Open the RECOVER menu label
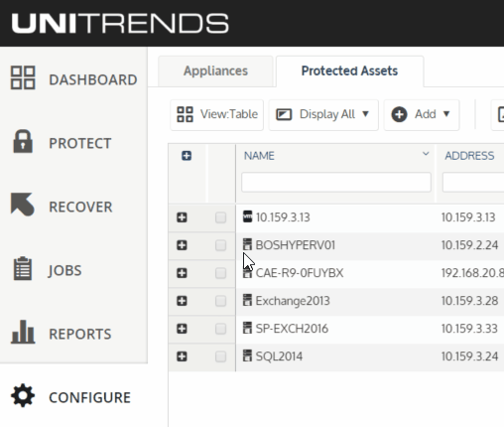Screen dimensions: 504x427 point(80,207)
